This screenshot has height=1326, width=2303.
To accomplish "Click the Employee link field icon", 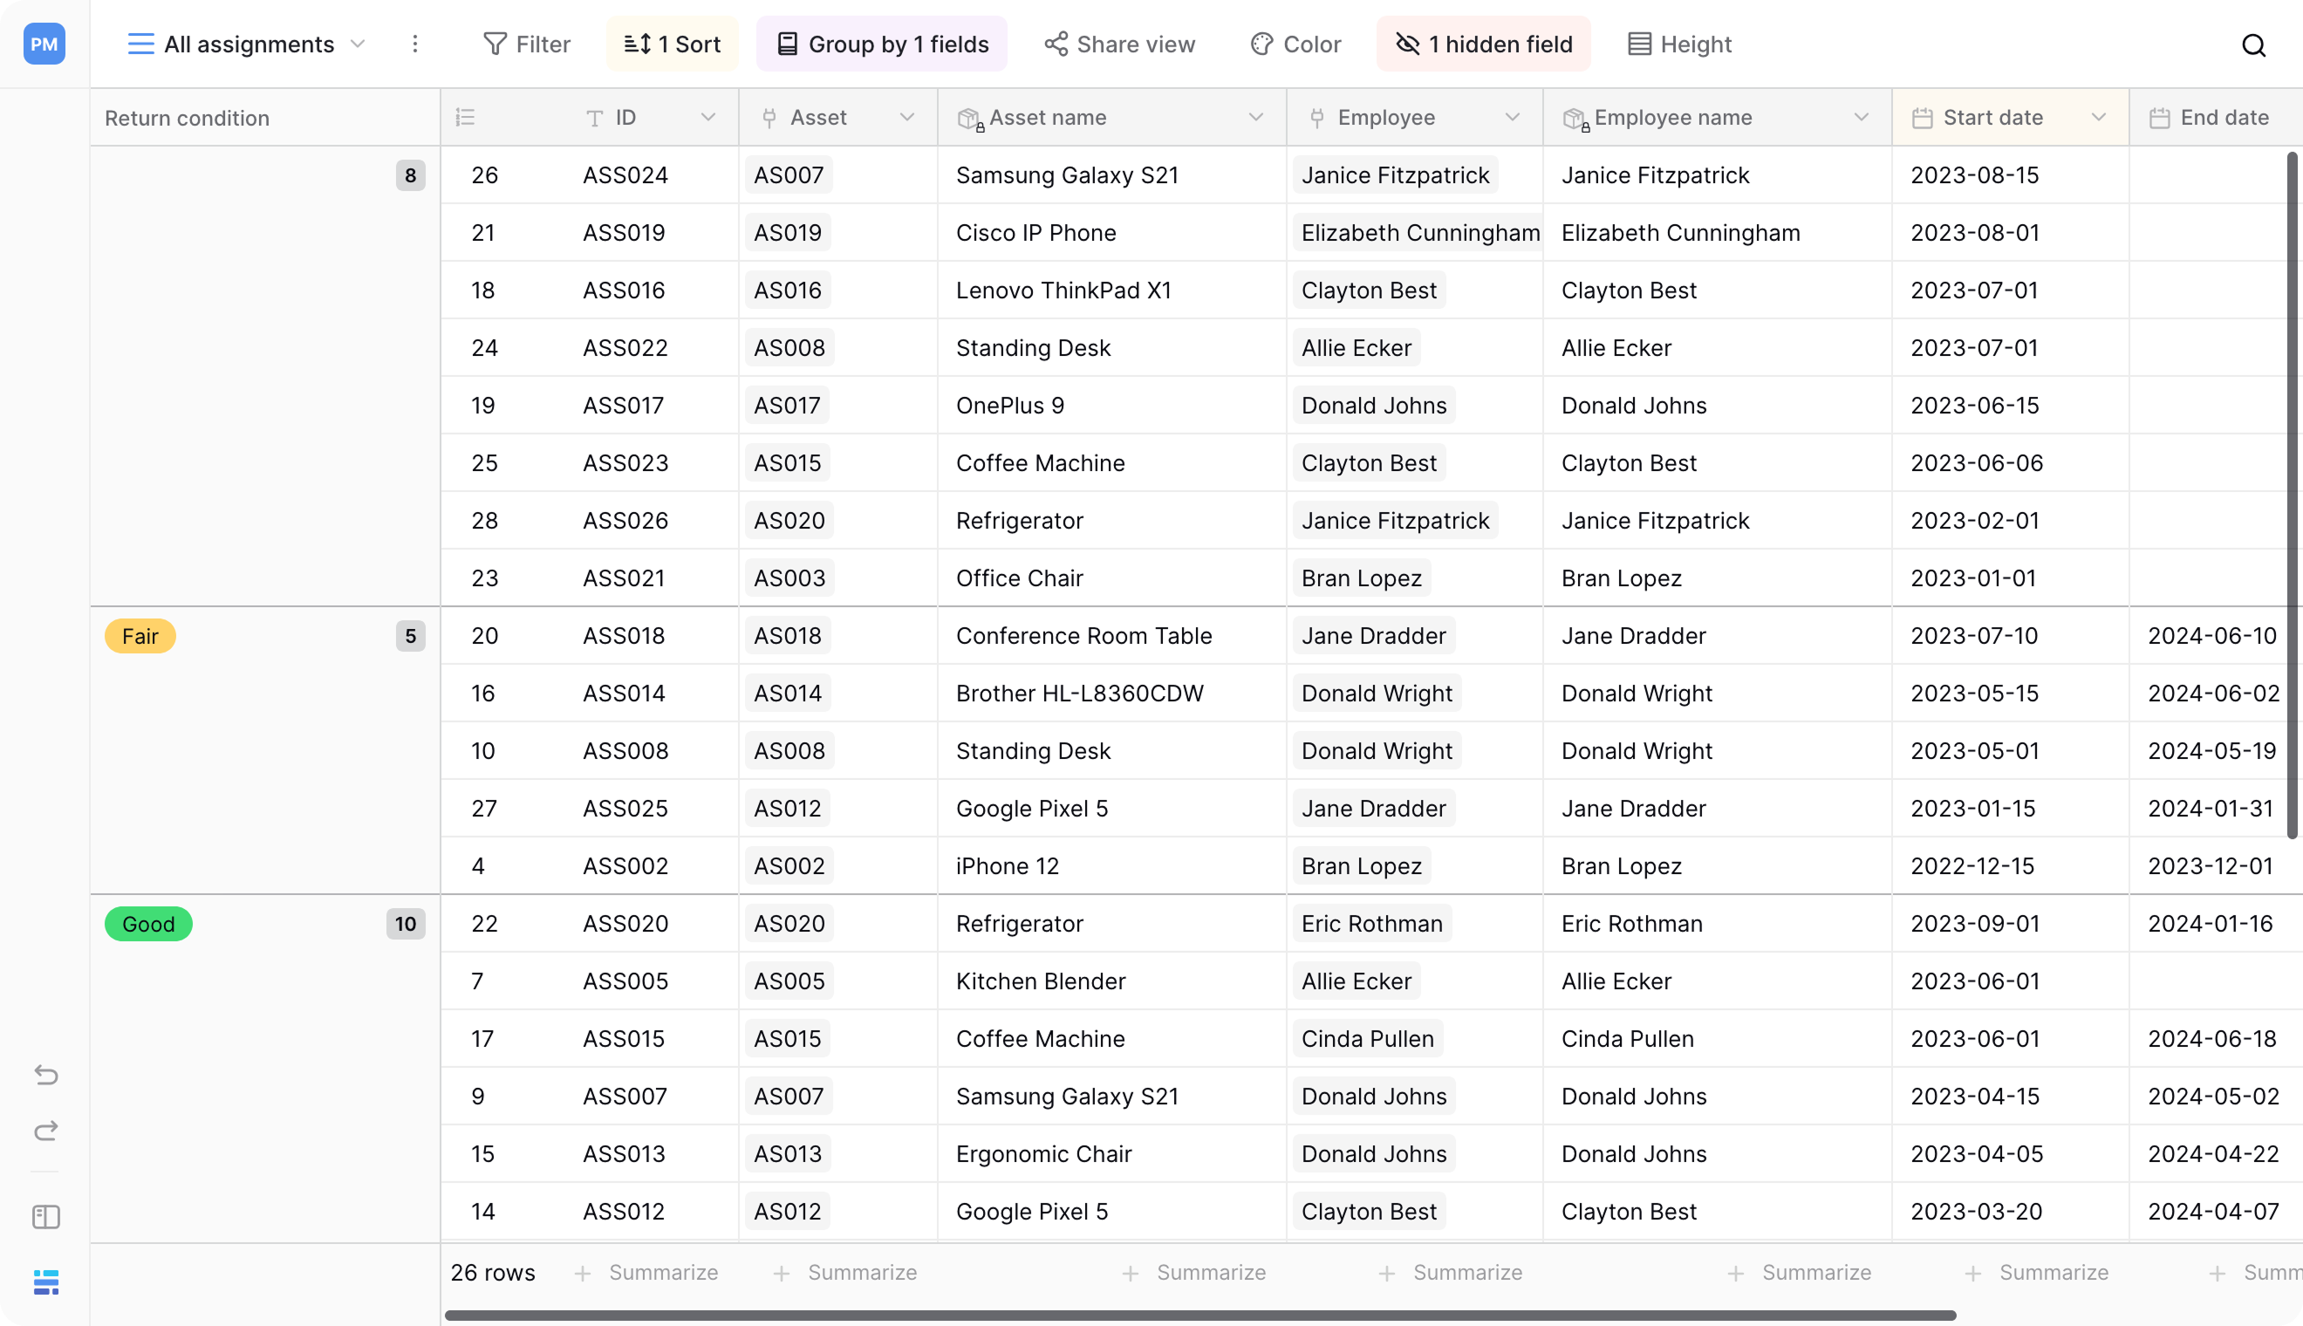I will click(1316, 118).
